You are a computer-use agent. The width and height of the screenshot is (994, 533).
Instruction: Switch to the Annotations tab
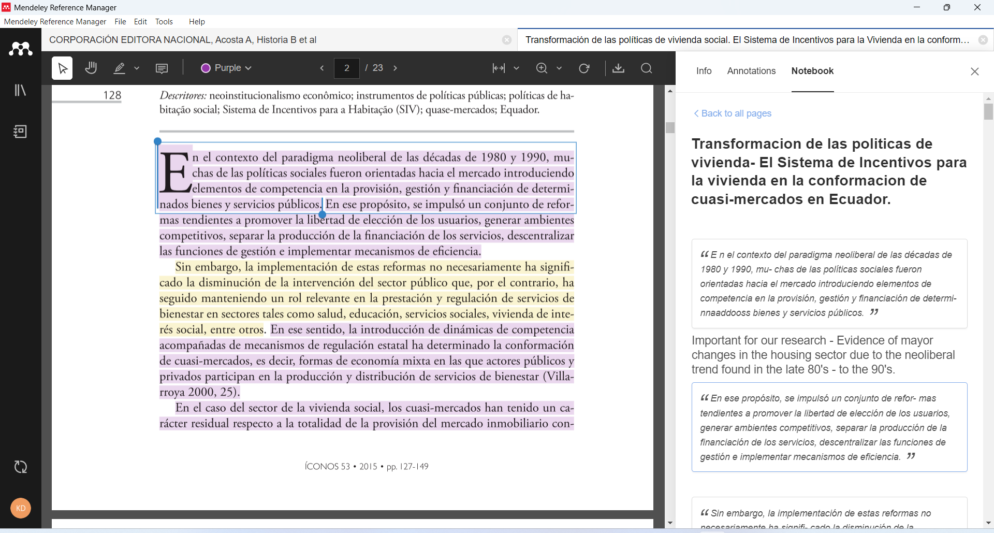click(x=751, y=71)
